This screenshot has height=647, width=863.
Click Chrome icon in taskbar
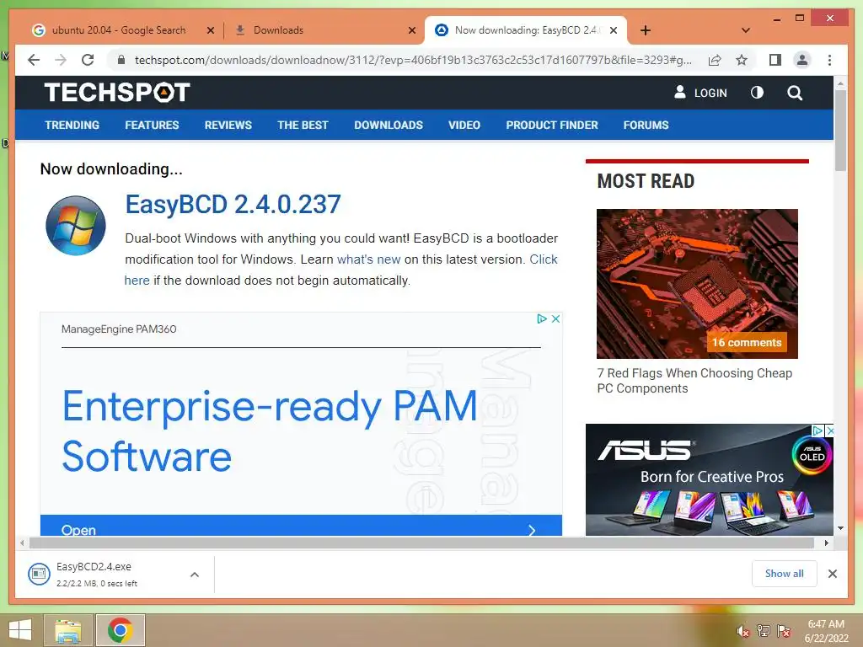pos(120,630)
